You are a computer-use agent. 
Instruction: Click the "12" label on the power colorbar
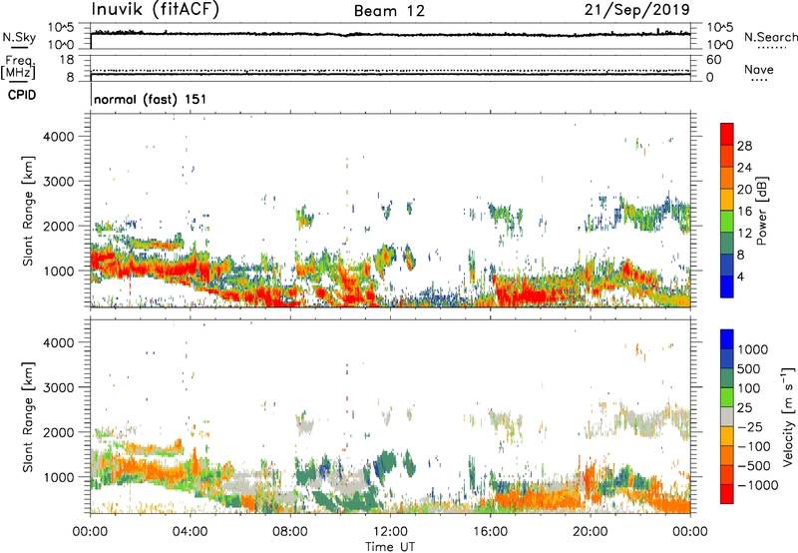744,234
